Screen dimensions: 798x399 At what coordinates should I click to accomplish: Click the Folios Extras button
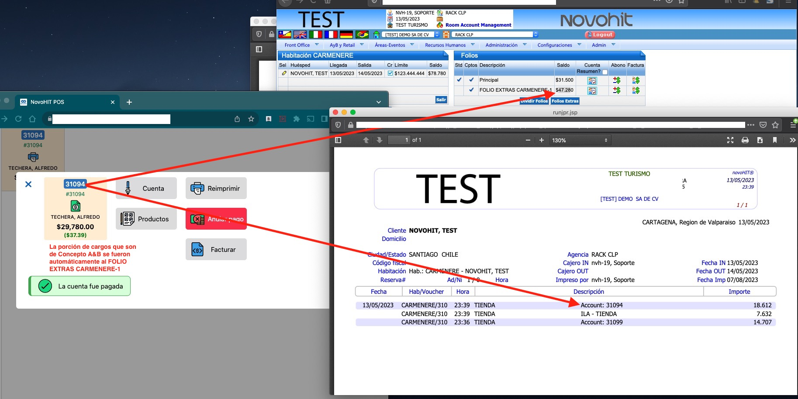tap(565, 101)
